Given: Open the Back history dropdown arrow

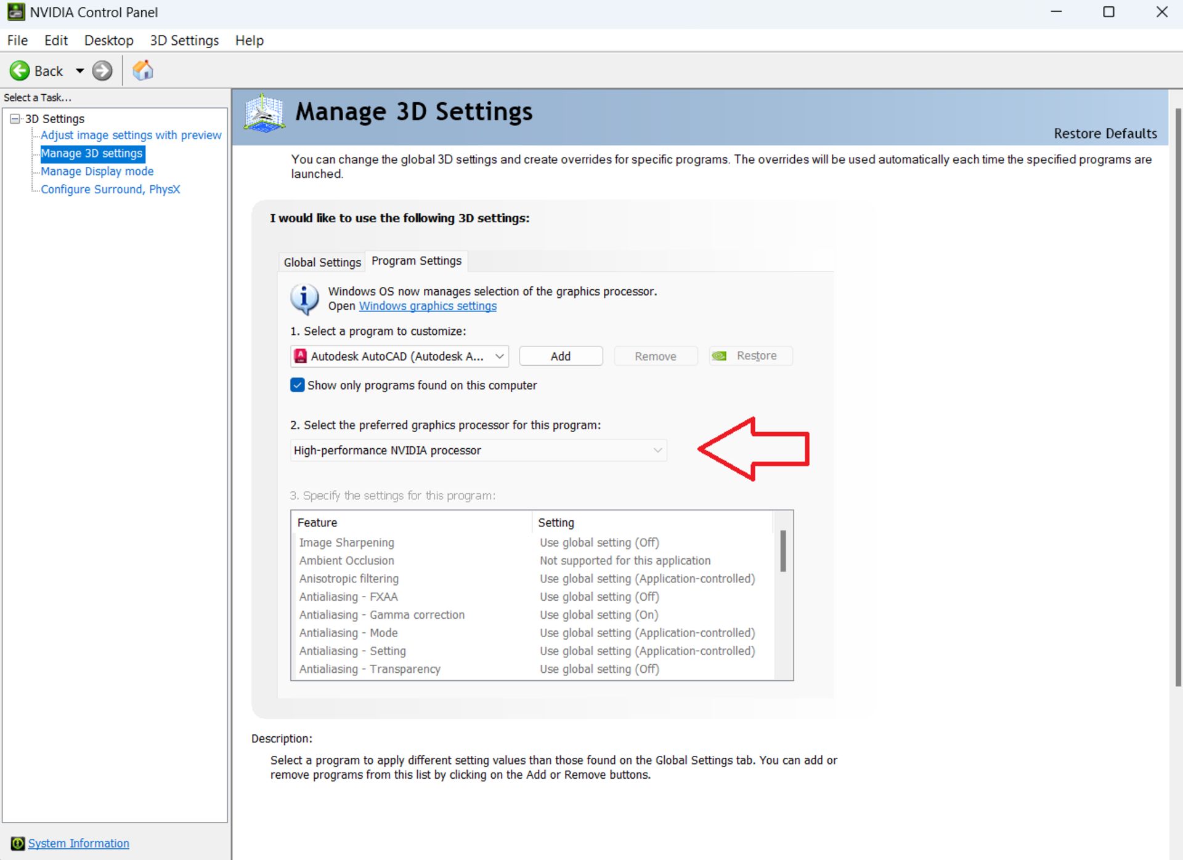Looking at the screenshot, I should (79, 71).
